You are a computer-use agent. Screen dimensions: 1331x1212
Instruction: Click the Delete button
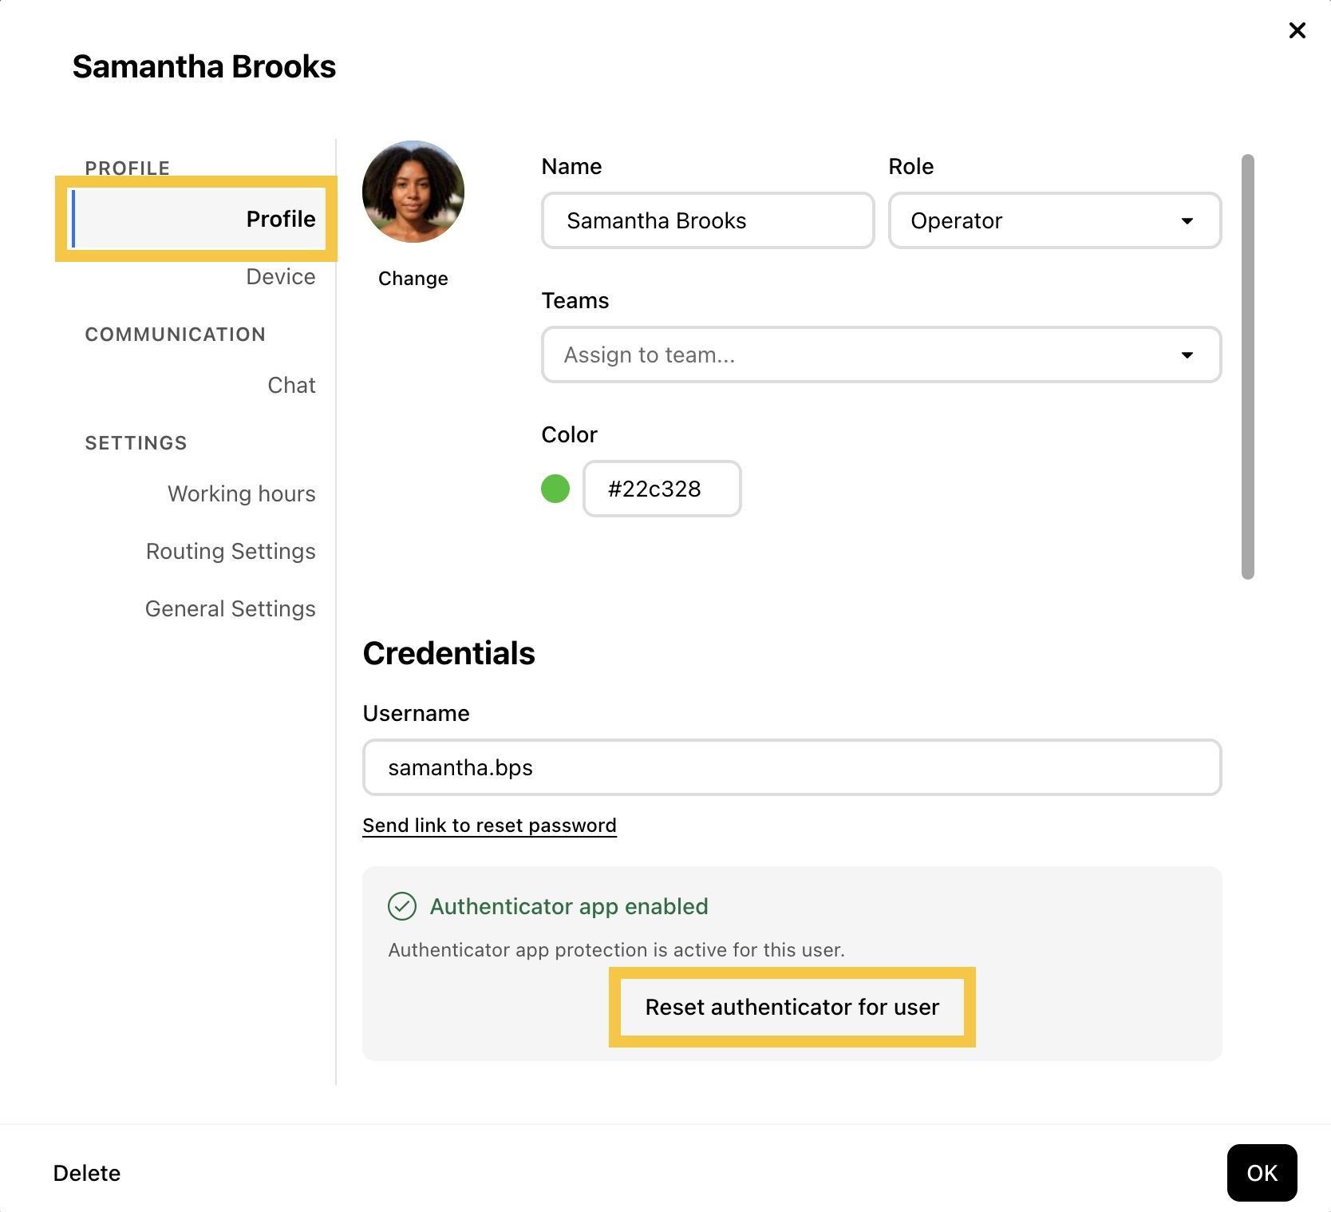[87, 1173]
